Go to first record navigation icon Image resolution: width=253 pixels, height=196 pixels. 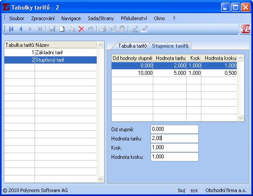(11, 29)
